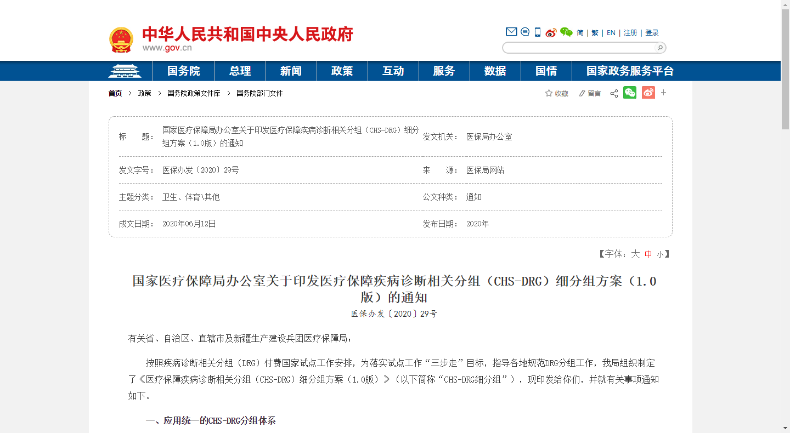Open the Weibo icon beside the phone icon
This screenshot has height=433, width=790.
click(x=551, y=32)
